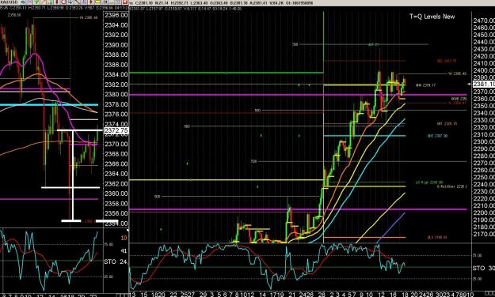Click the green arrow icon in top toolbar
Screen dimensions: 495x297
(x=36, y=2)
